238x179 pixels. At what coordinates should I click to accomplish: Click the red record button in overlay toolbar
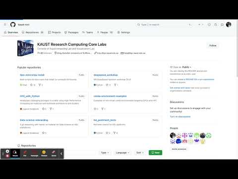[7, 156]
